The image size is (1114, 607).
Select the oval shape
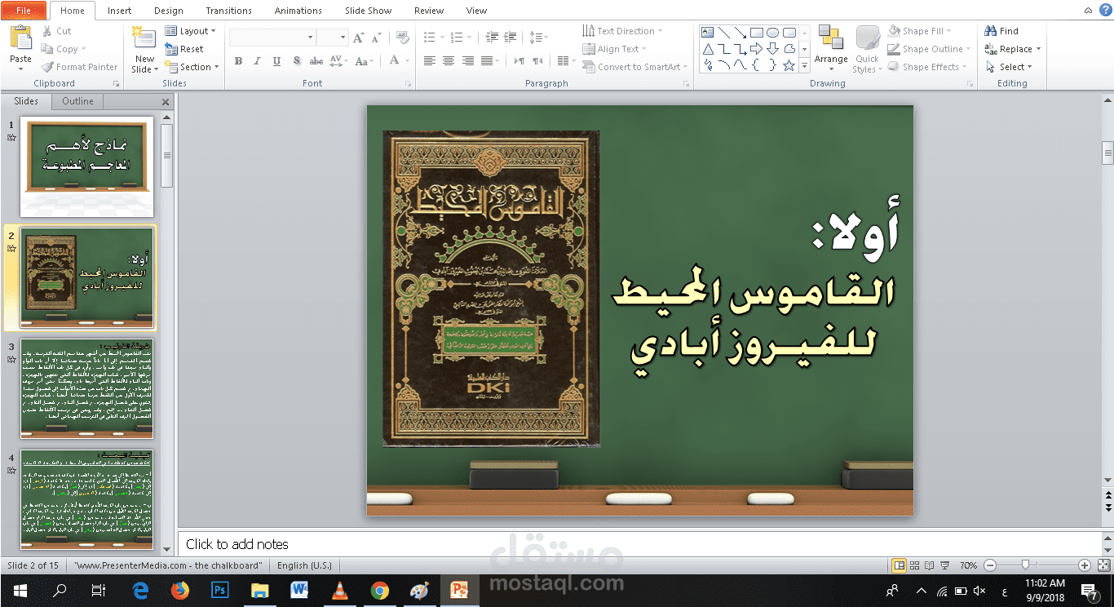pos(772,33)
